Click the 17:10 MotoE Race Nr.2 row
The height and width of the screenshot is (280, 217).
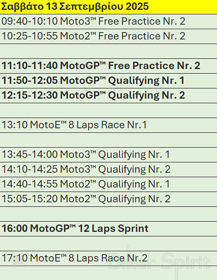(x=74, y=258)
